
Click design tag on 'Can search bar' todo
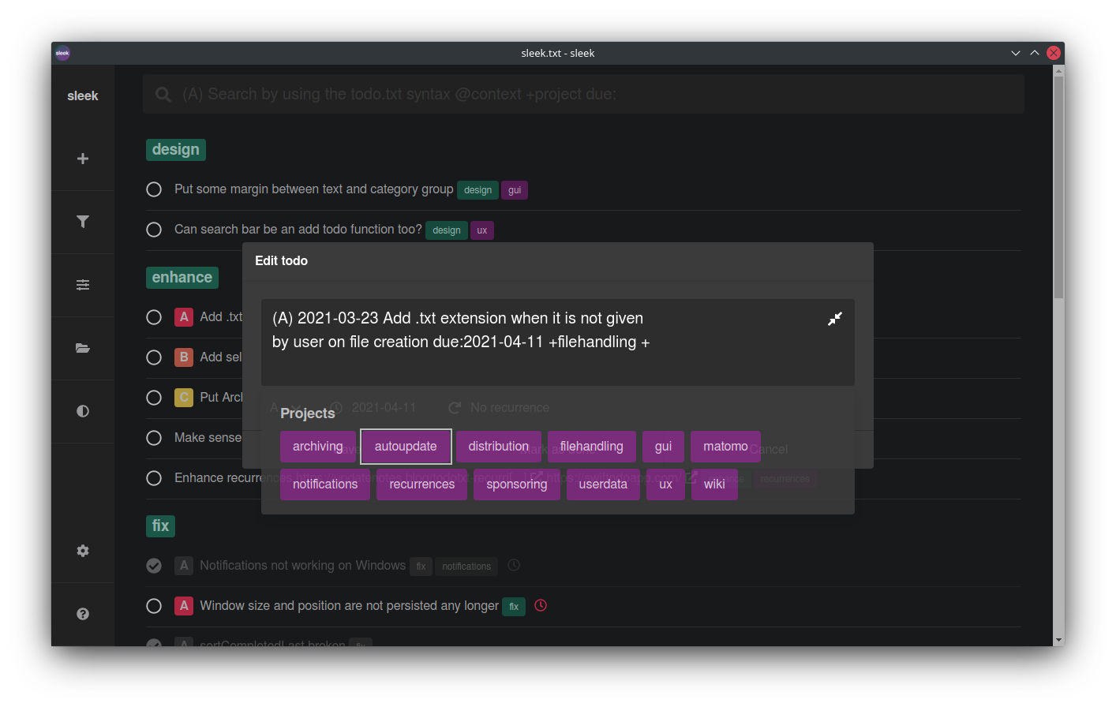pos(447,230)
